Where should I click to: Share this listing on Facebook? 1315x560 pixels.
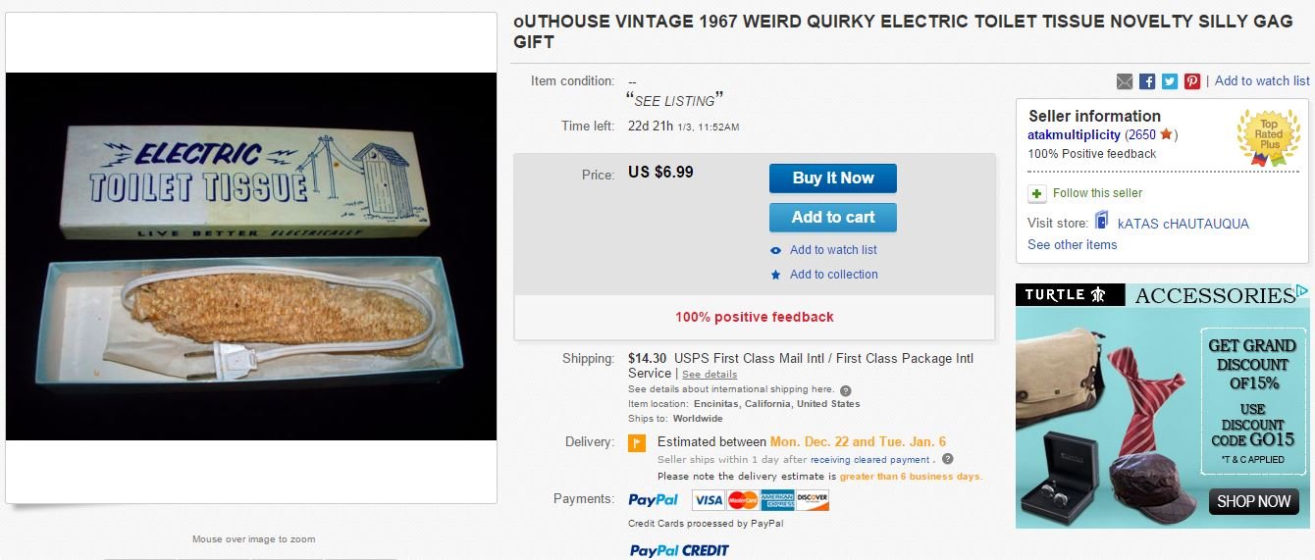[1147, 81]
